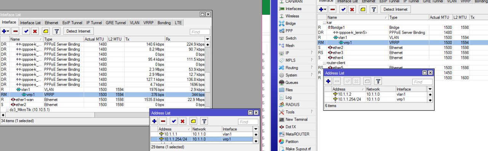Remove interface in right window Interface toolbar

[x=332, y=9]
